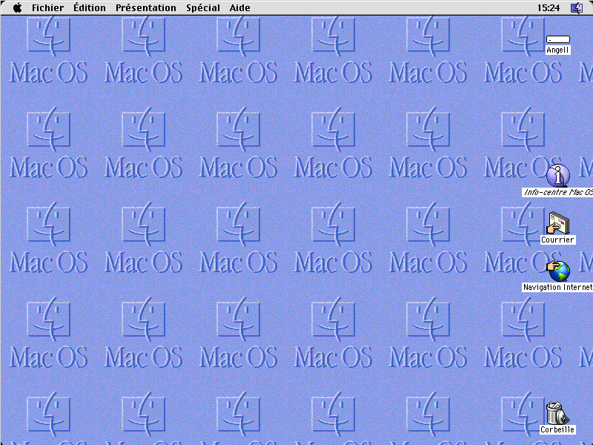Click the Corbeille label text
593x445 pixels.
(557, 429)
